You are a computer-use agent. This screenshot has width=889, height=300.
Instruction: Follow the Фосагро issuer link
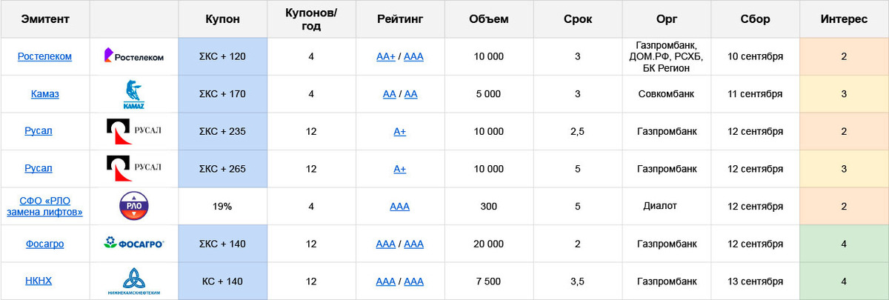tap(44, 244)
